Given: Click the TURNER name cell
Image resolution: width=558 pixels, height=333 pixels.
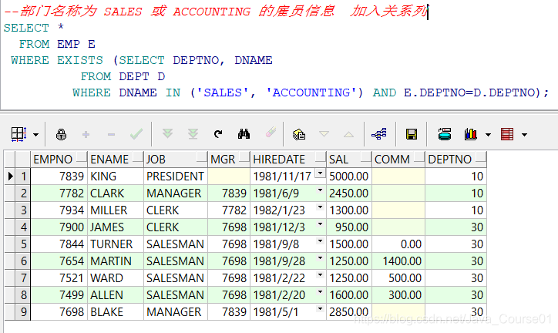Looking at the screenshot, I should pos(116,244).
